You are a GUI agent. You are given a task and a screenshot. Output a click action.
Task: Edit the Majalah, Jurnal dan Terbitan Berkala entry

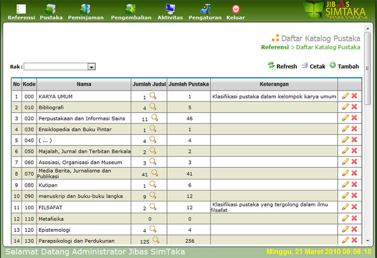point(346,151)
